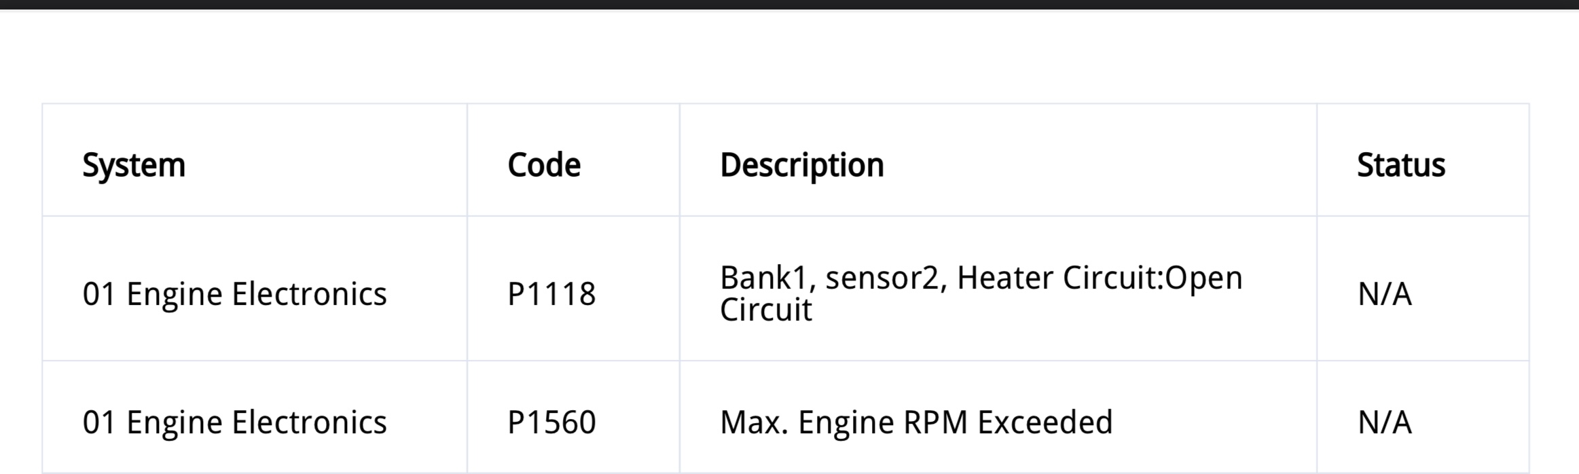Click 01 Engine Electronics in the P1118 row
The height and width of the screenshot is (474, 1579).
coord(234,294)
